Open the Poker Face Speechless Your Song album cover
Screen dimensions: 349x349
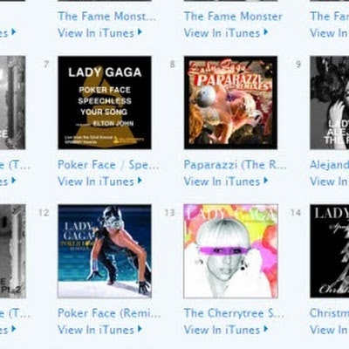point(105,103)
